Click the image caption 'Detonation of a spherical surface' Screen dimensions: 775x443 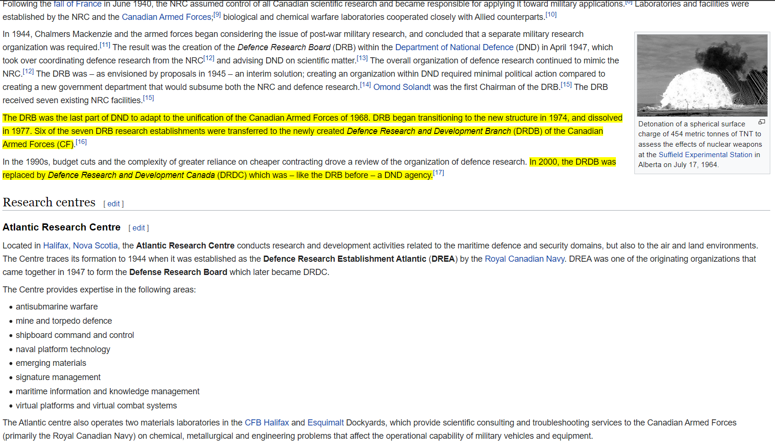click(692, 124)
